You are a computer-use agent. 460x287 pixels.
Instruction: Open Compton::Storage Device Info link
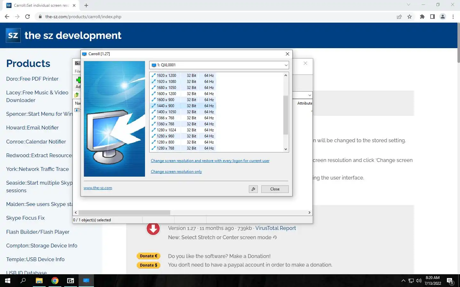[x=42, y=246]
